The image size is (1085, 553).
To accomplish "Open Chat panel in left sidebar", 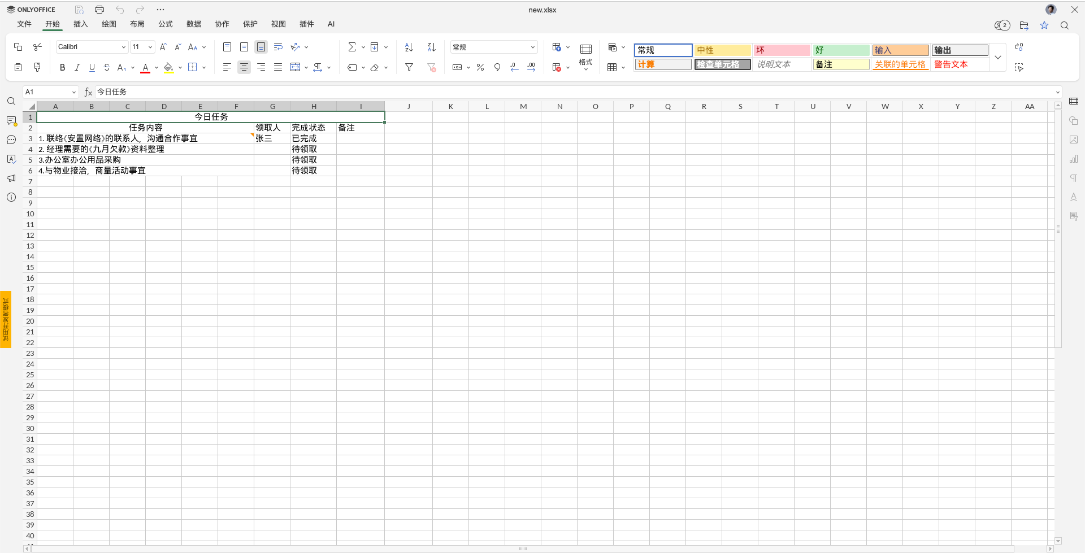I will point(11,140).
